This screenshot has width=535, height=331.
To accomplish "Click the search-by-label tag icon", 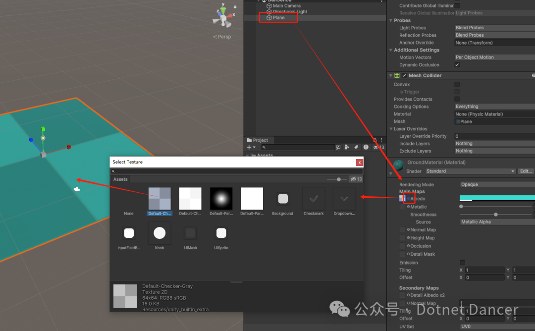I will (356, 147).
